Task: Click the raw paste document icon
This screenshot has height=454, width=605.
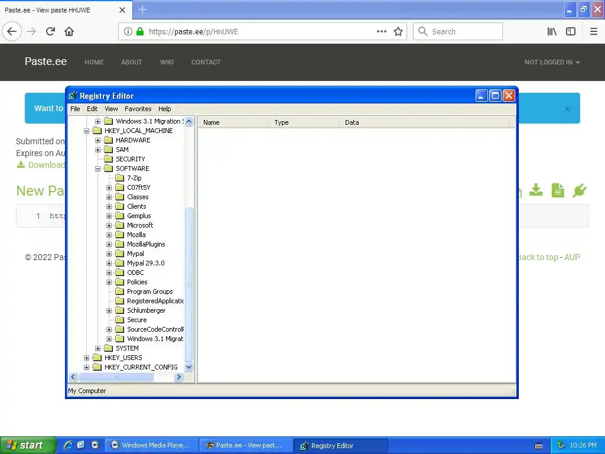Action: (558, 190)
